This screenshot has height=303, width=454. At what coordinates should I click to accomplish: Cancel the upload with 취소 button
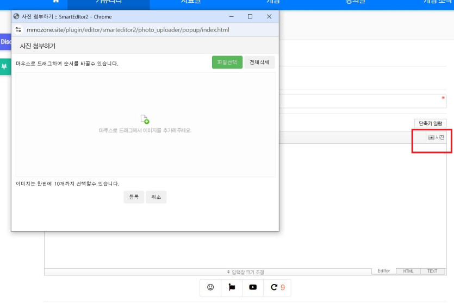156,197
